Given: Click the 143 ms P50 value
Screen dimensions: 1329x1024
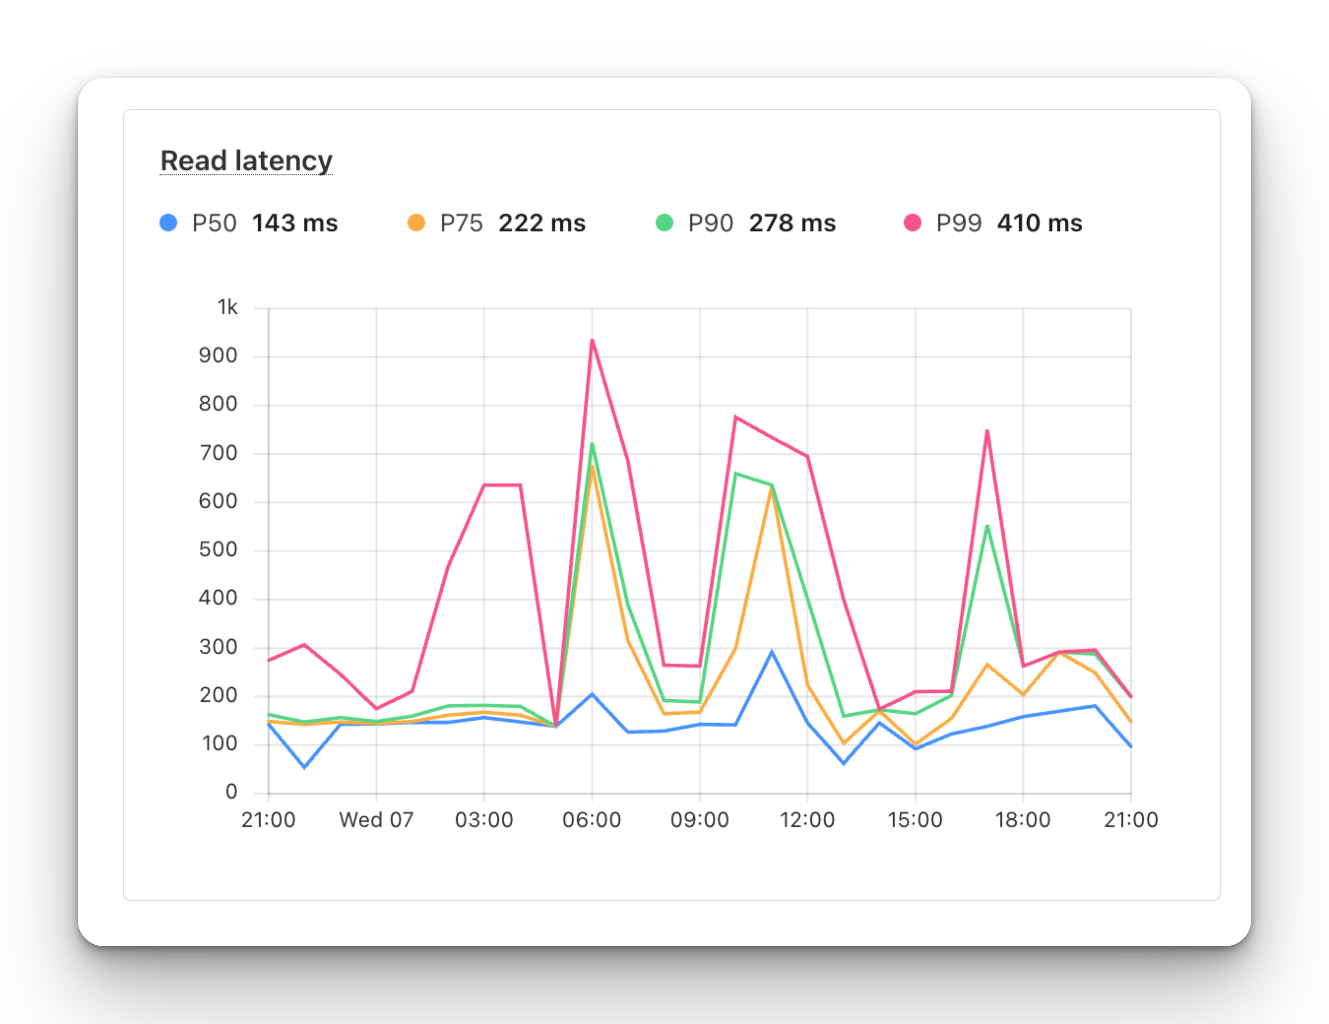Looking at the screenshot, I should point(295,224).
